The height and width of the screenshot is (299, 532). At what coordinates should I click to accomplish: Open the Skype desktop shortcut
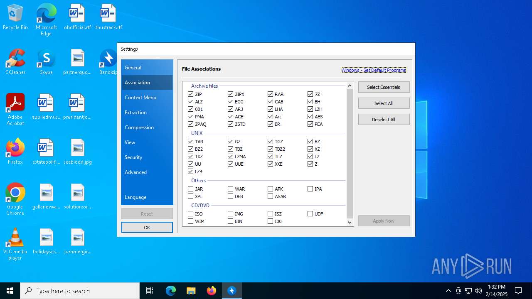(x=46, y=62)
